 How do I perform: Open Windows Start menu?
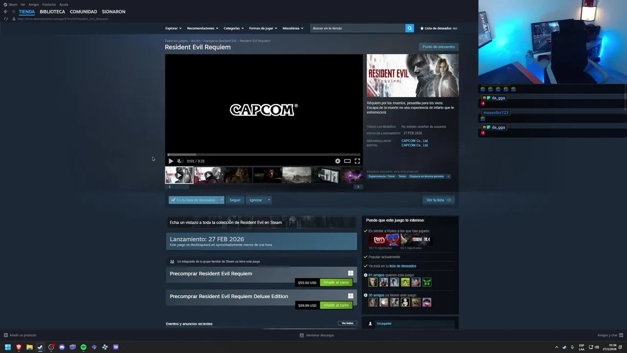[8, 347]
